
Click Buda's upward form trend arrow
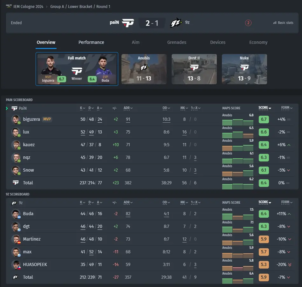289,214
